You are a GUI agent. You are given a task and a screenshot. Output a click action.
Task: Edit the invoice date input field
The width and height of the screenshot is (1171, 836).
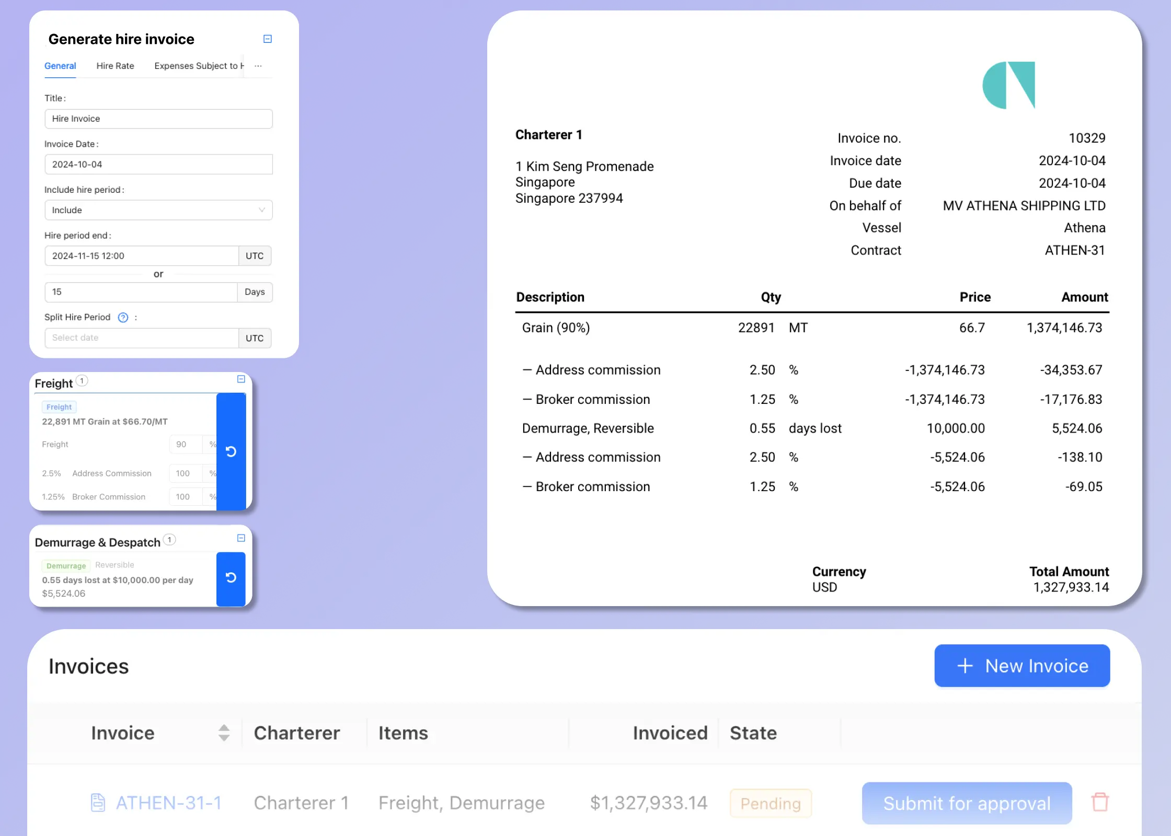click(x=158, y=164)
